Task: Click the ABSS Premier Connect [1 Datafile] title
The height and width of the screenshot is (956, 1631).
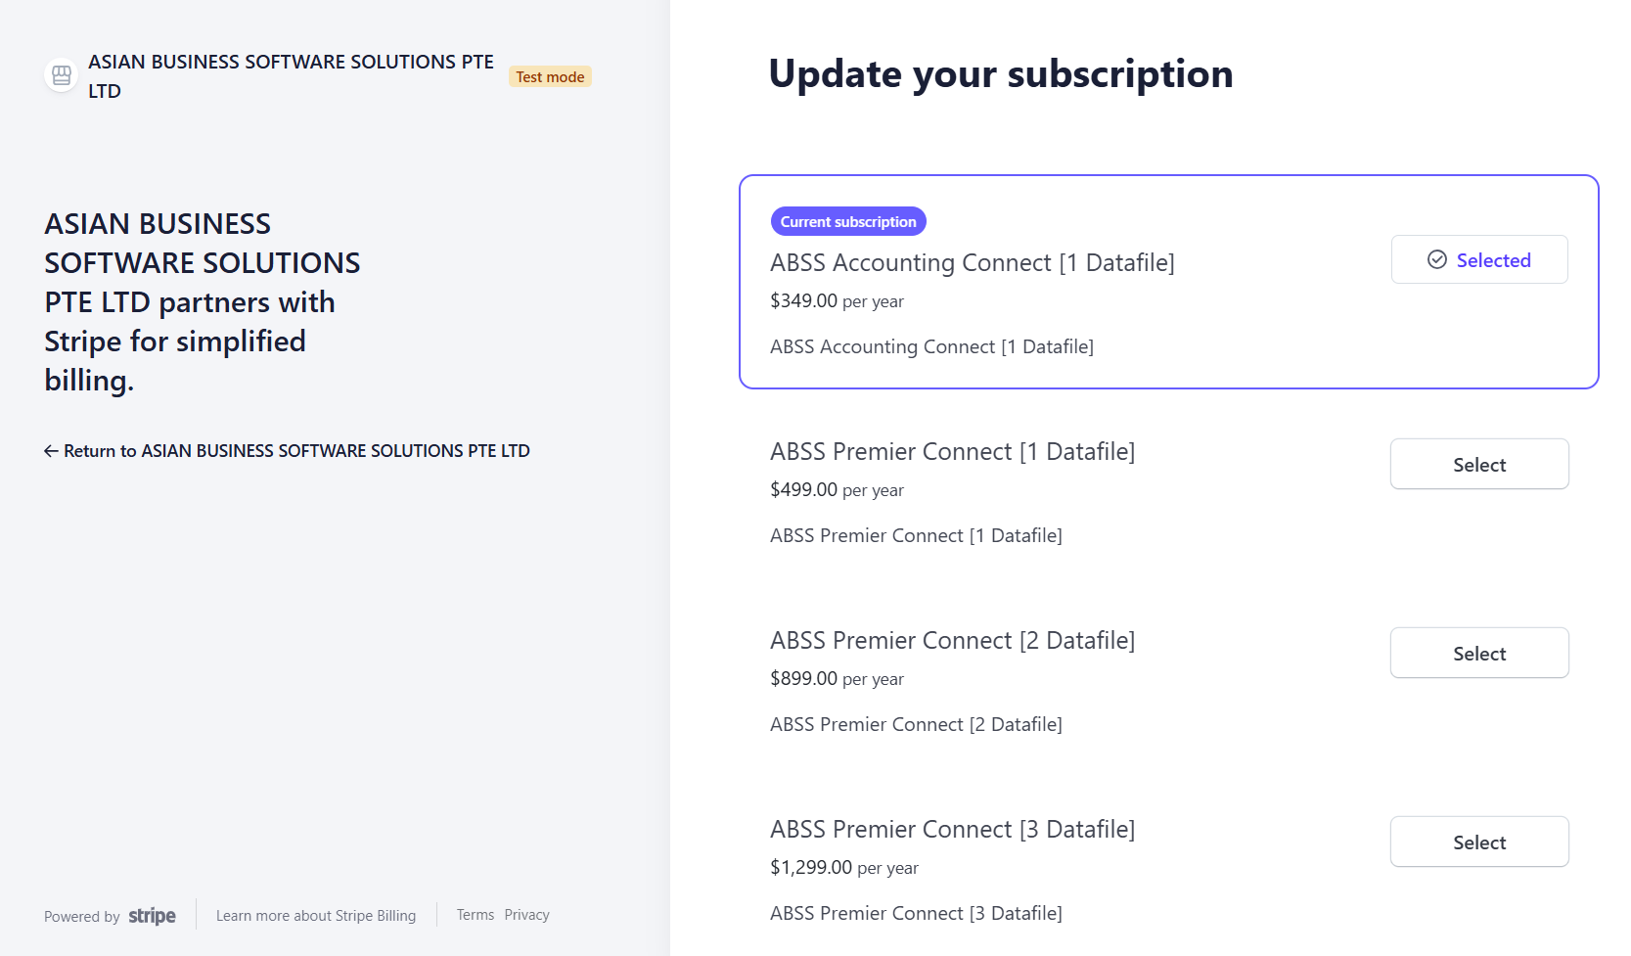Action: [x=952, y=452]
